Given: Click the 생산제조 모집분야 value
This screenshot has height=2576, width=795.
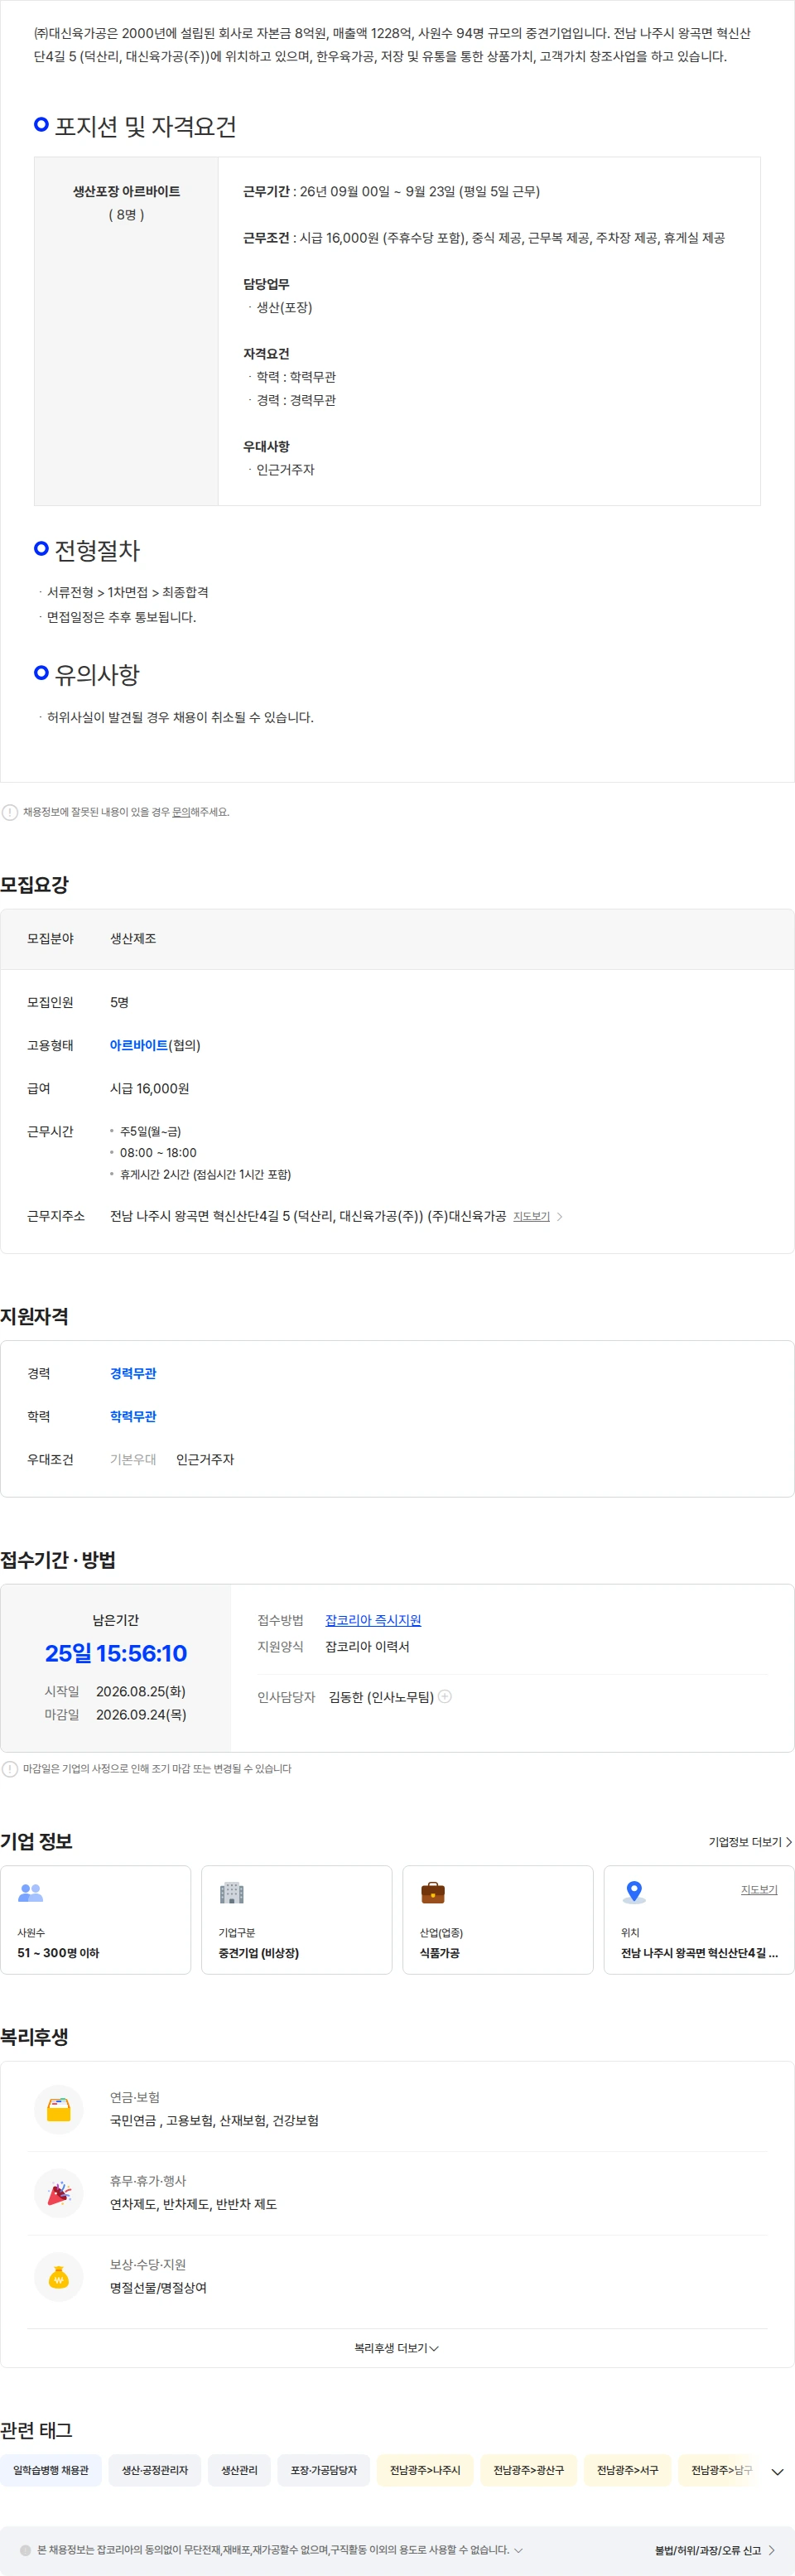Looking at the screenshot, I should pos(133,938).
